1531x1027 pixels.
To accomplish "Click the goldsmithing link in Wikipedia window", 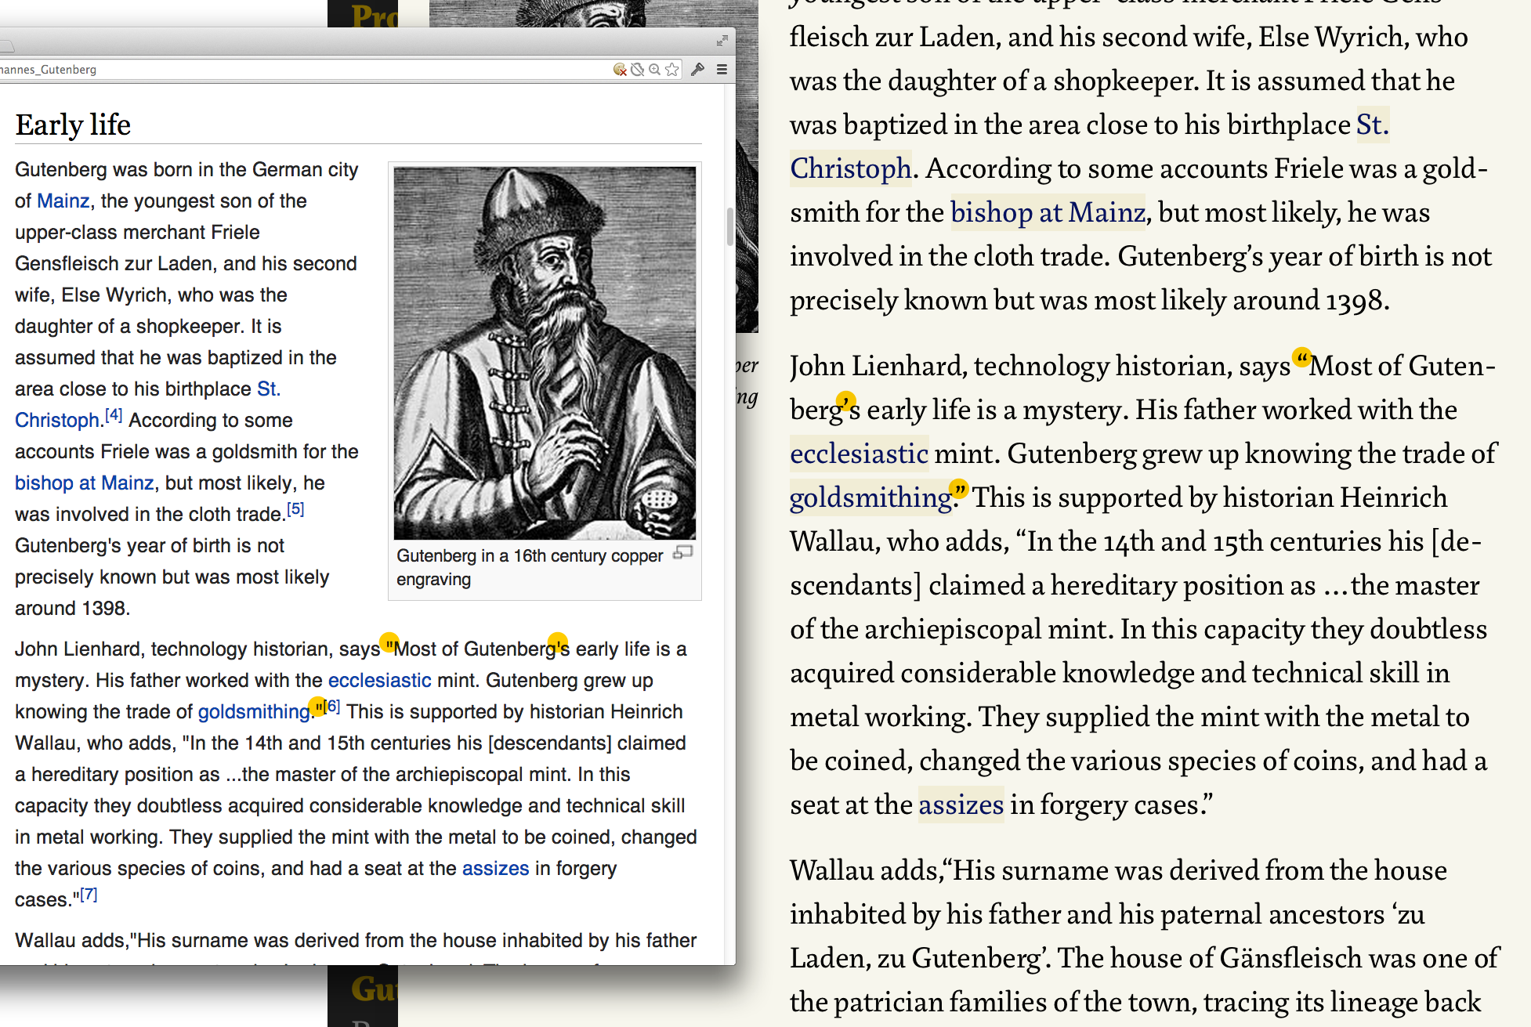I will [253, 712].
